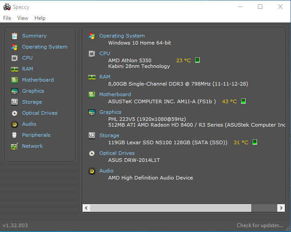View Graphics section from sidebar

coord(33,91)
